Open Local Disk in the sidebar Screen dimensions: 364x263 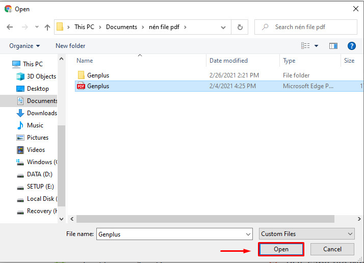(x=42, y=199)
